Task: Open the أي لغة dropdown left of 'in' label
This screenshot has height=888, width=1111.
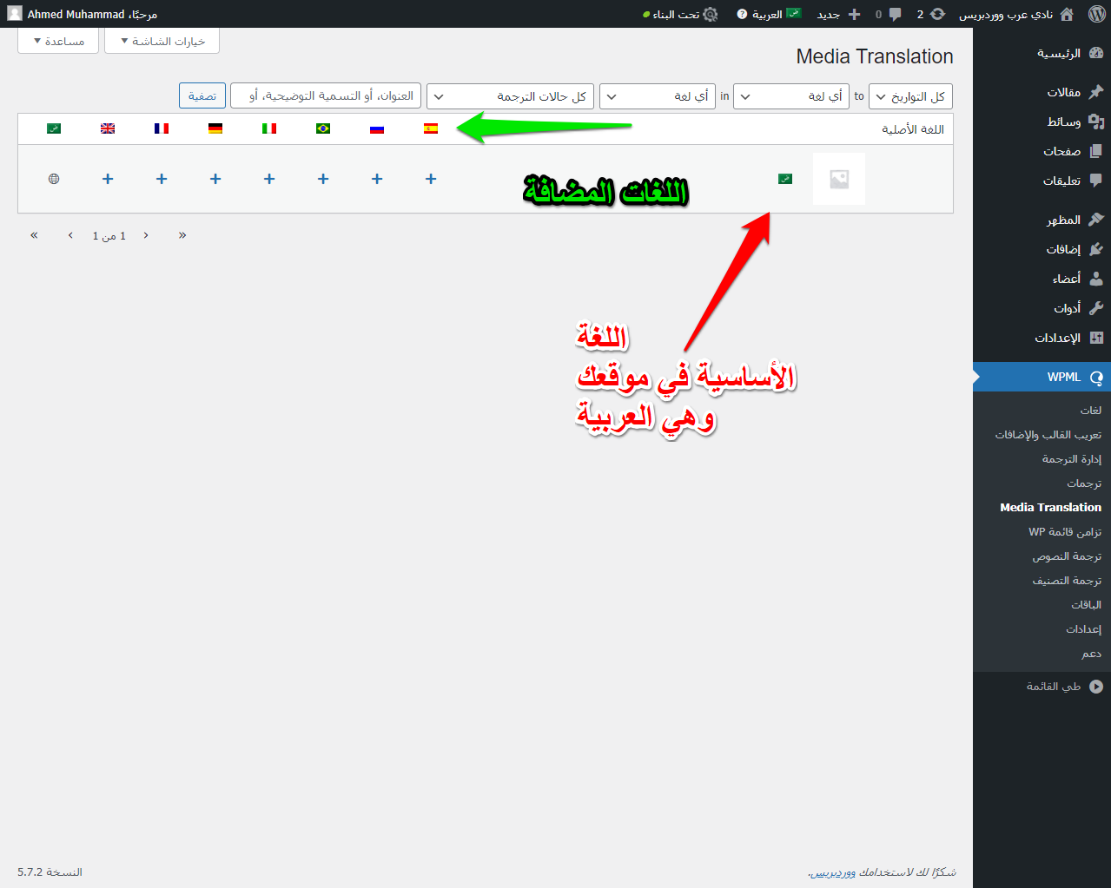Action: click(657, 96)
